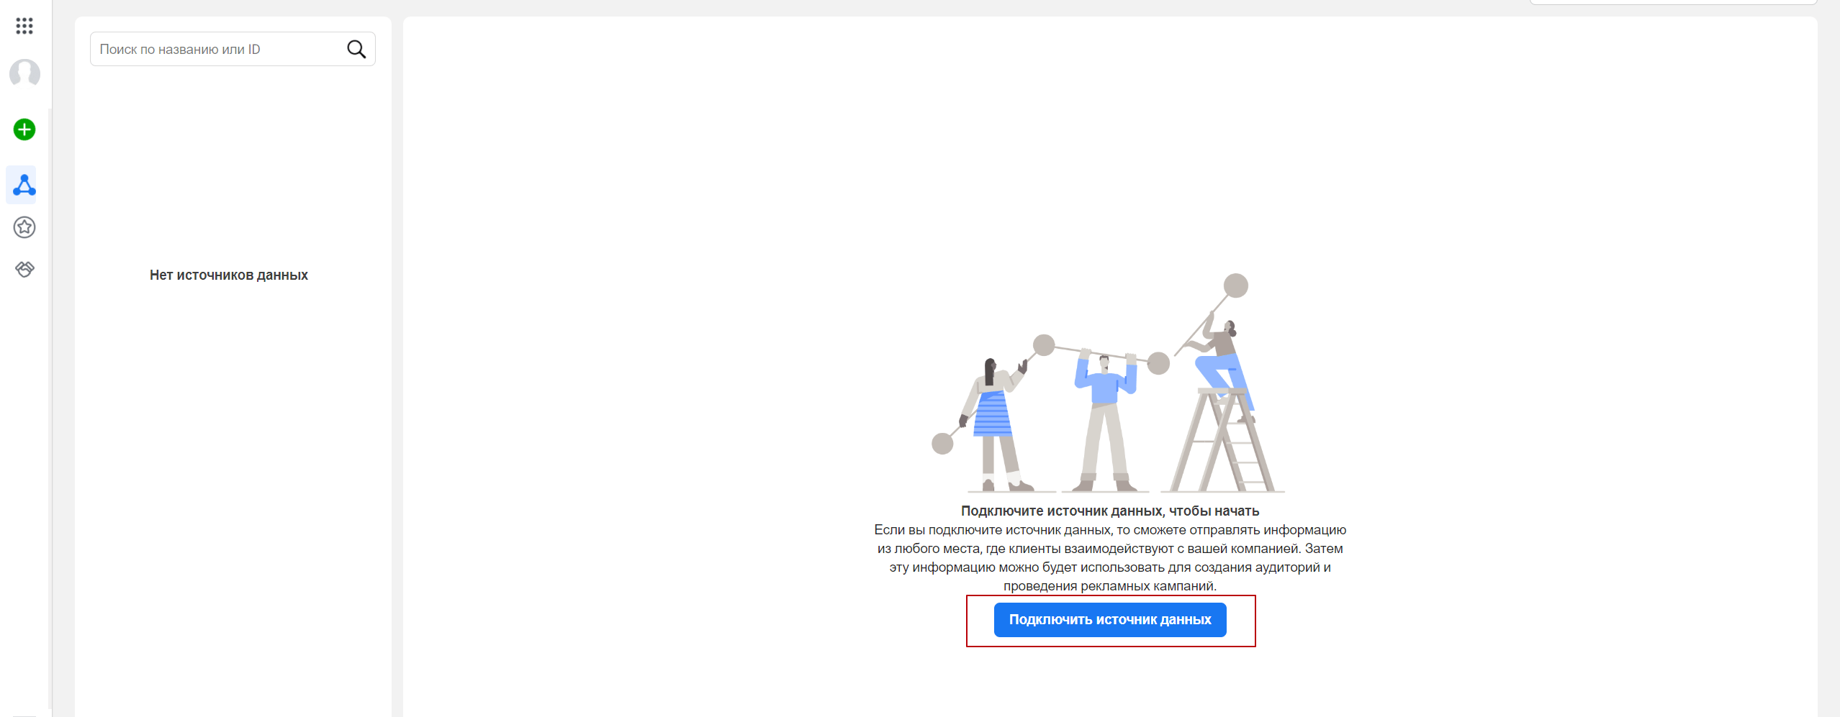
Task: Click 'Подключить источник данных' blue button
Action: click(x=1109, y=619)
